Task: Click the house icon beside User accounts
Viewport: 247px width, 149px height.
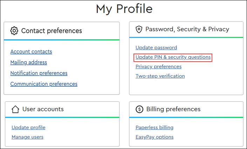Action: point(15,109)
